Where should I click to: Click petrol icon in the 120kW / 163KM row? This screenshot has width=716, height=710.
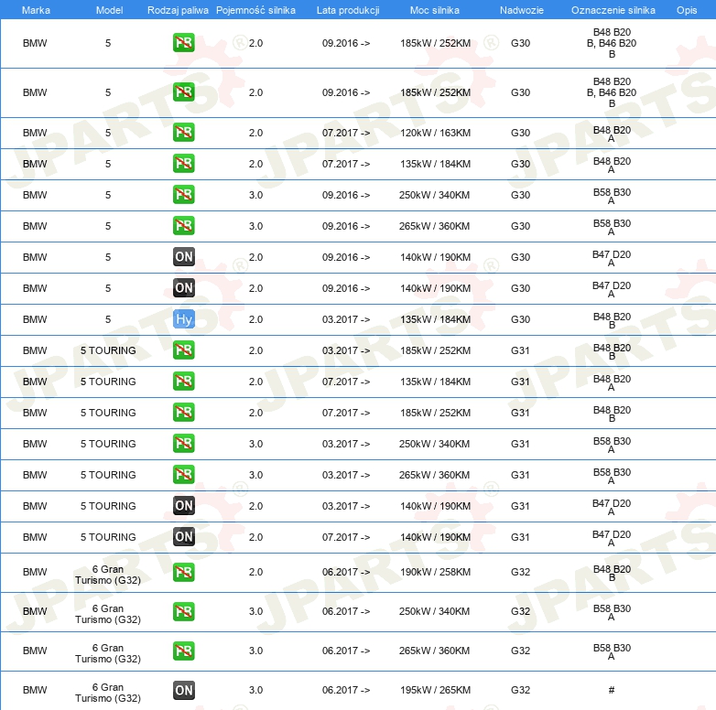[x=183, y=133]
